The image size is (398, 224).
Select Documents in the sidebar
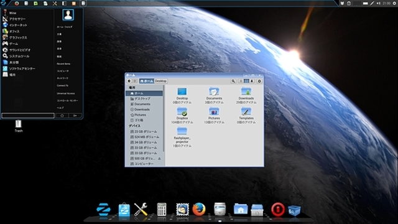click(144, 104)
